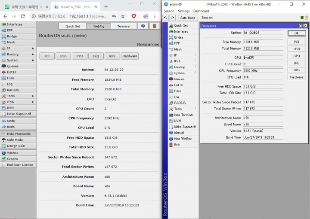Image resolution: width=310 pixels, height=219 pixels.
Task: Open Quick Set in WinBox menu
Action: tap(183, 25)
